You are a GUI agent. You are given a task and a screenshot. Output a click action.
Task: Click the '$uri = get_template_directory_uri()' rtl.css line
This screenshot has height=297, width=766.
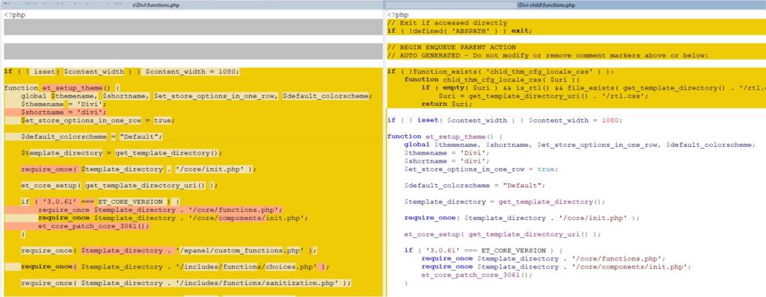click(543, 96)
